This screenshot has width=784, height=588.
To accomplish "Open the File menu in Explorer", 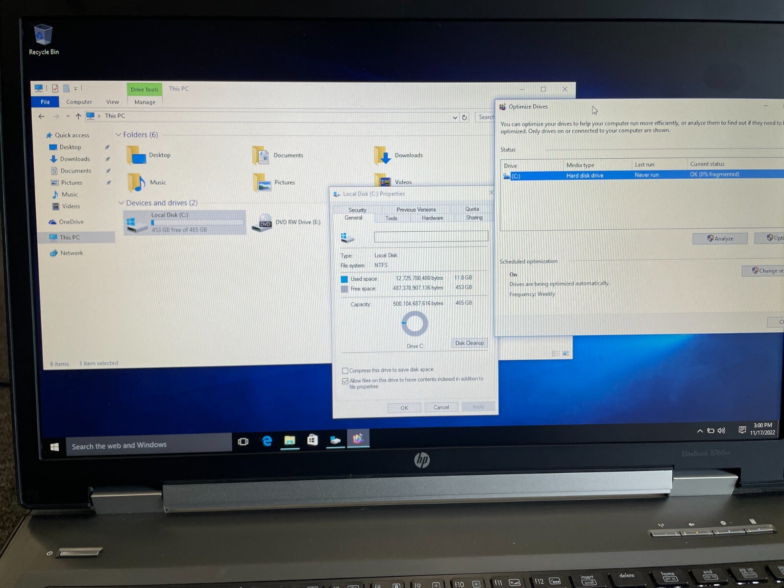I will point(45,102).
